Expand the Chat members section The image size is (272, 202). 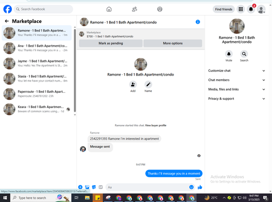[x=237, y=80]
